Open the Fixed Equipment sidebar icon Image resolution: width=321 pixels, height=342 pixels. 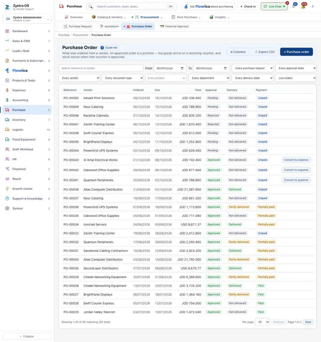[7, 139]
